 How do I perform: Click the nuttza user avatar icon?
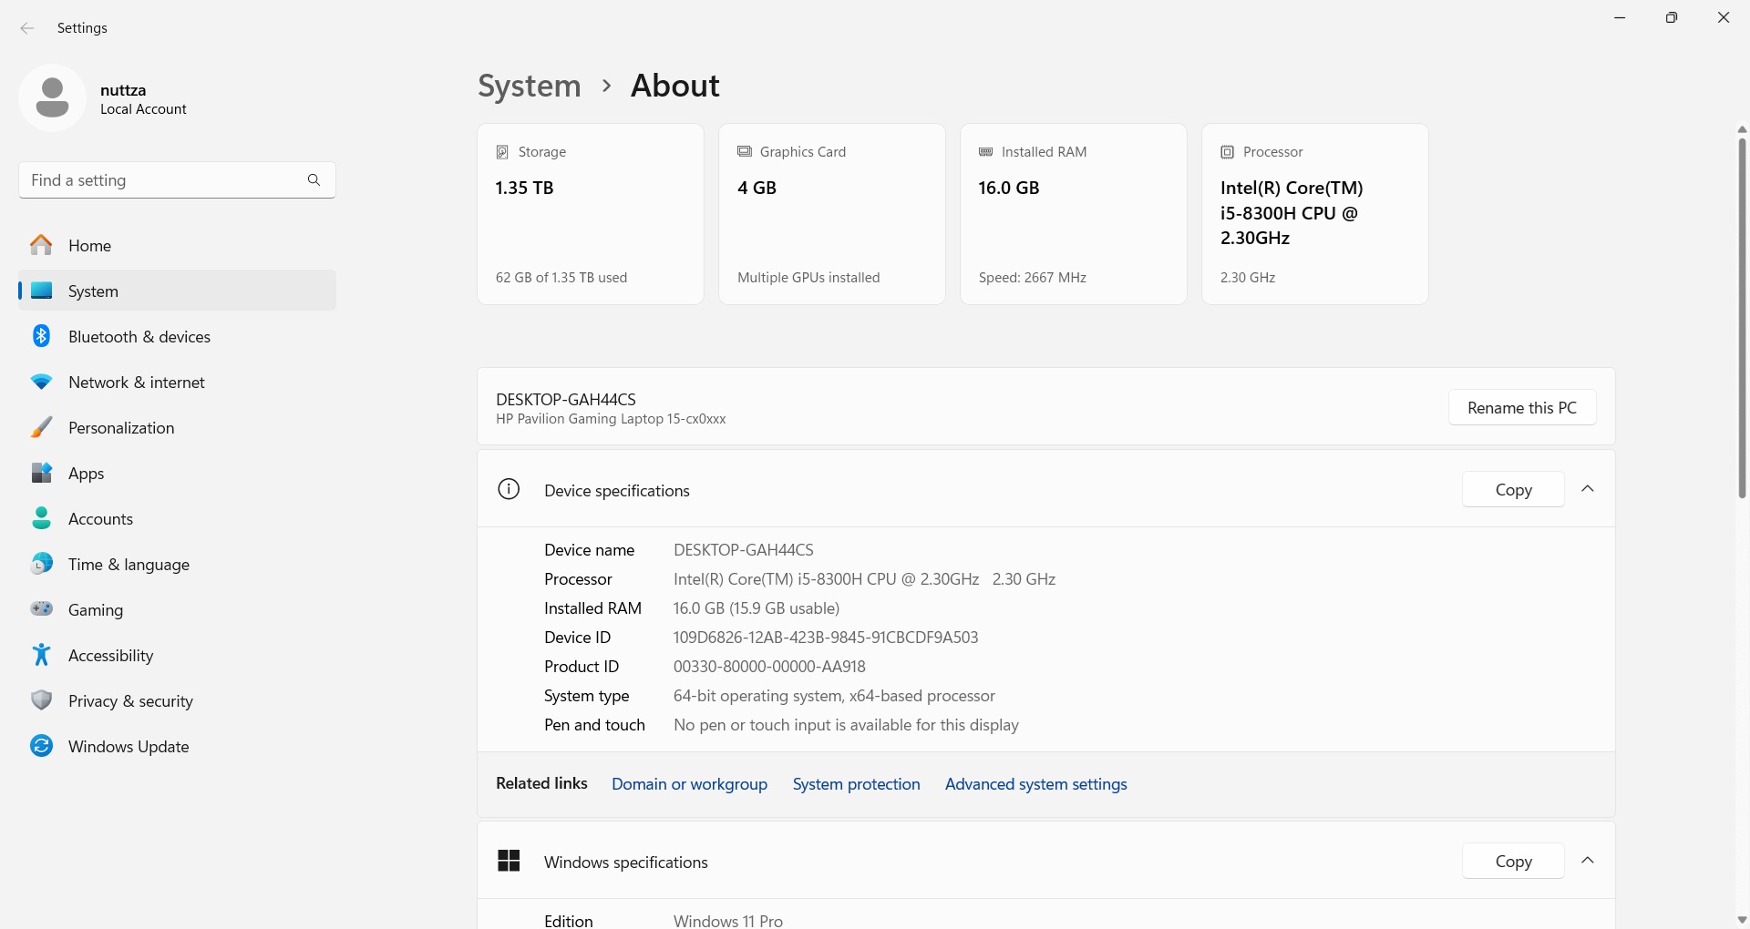[x=52, y=97]
